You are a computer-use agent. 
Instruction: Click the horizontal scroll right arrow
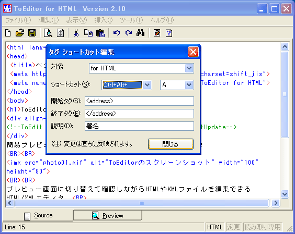point(276,203)
